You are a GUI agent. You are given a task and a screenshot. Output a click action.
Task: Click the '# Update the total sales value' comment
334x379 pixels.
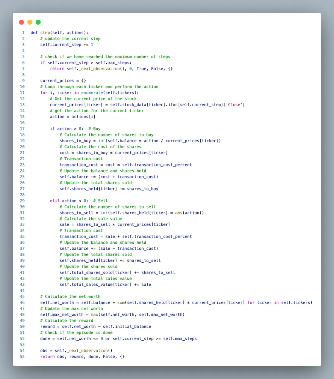click(x=96, y=279)
